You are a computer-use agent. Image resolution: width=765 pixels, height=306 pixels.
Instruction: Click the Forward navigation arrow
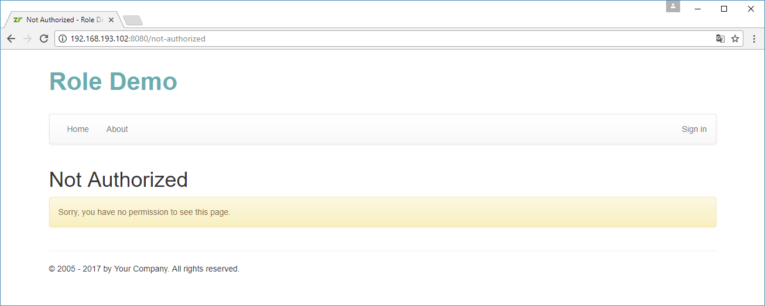pyautogui.click(x=27, y=39)
